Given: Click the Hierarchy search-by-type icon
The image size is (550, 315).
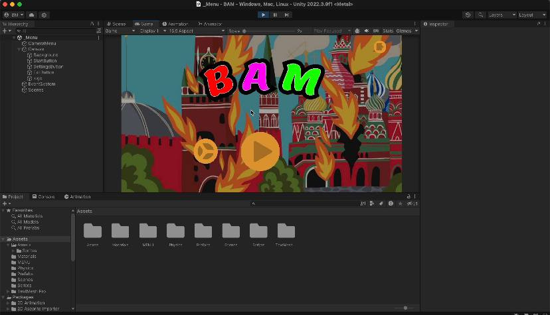Looking at the screenshot, I should 98,31.
